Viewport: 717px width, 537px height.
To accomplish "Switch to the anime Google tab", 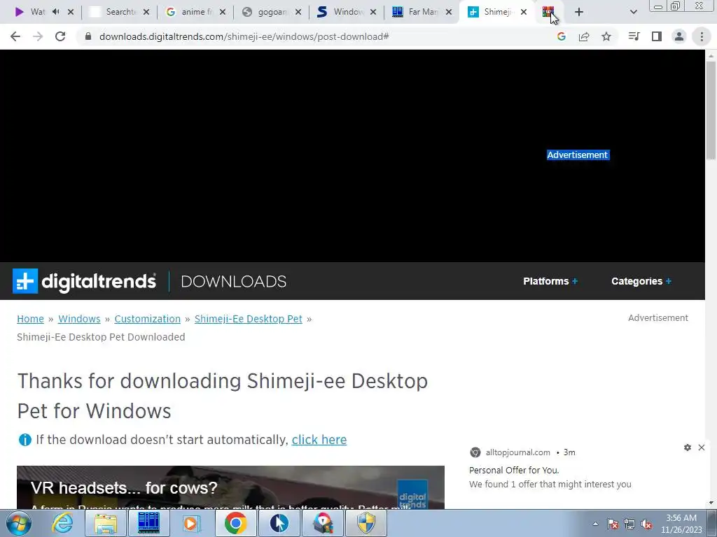I will click(x=195, y=12).
